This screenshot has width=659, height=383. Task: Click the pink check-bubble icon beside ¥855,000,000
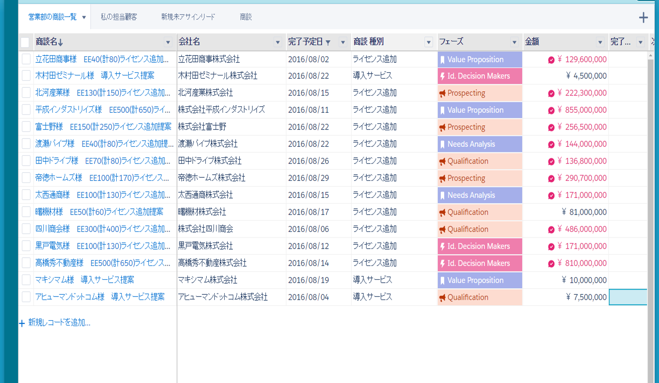[x=552, y=110]
